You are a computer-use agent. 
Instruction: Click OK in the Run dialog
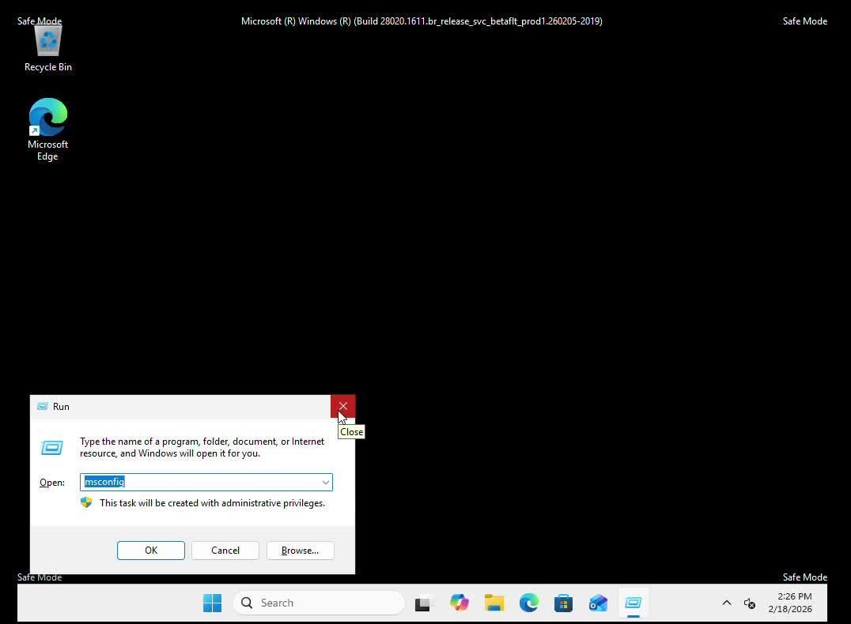tap(151, 551)
